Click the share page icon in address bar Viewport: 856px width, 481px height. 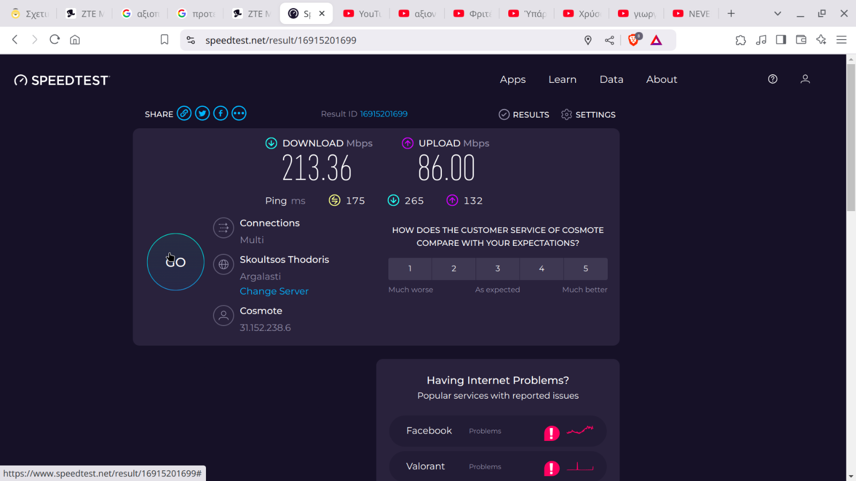coord(609,40)
